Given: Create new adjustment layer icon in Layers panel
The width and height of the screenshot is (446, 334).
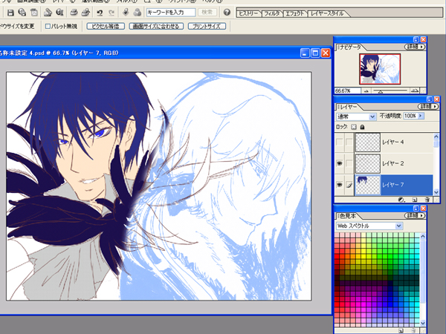Looking at the screenshot, I should click(x=401, y=200).
